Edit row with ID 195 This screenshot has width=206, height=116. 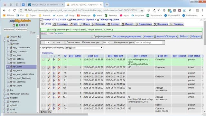click(x=49, y=88)
